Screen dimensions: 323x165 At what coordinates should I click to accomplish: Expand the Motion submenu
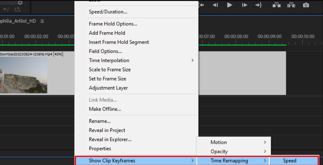pos(234,142)
